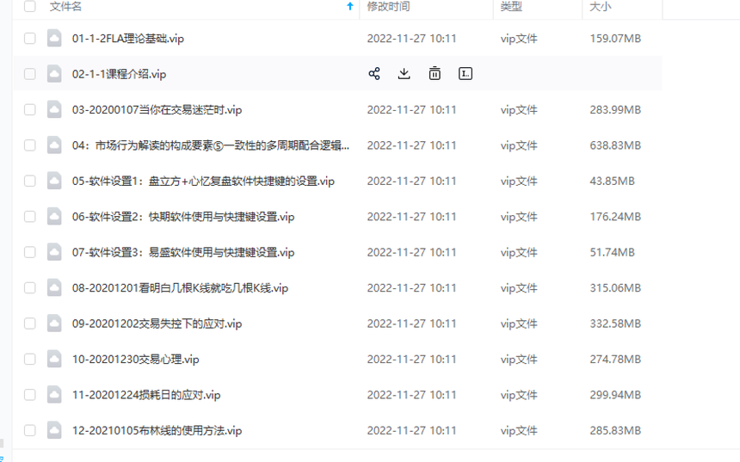Screen dimensions: 740x462
Task: Click the size value 315.06MB
Action: (x=615, y=288)
